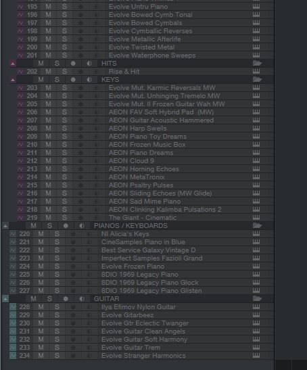Select track number 229
This screenshot has height=370, width=307.
[x=24, y=315]
